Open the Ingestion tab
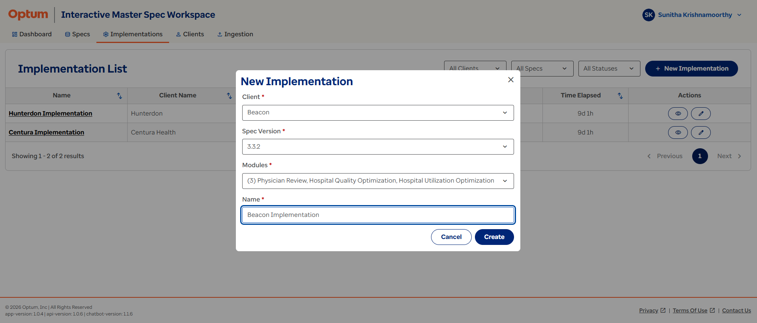 [x=235, y=34]
